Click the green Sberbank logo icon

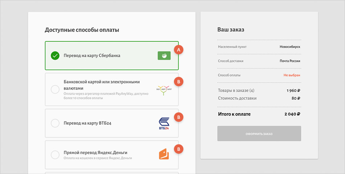pos(164,55)
